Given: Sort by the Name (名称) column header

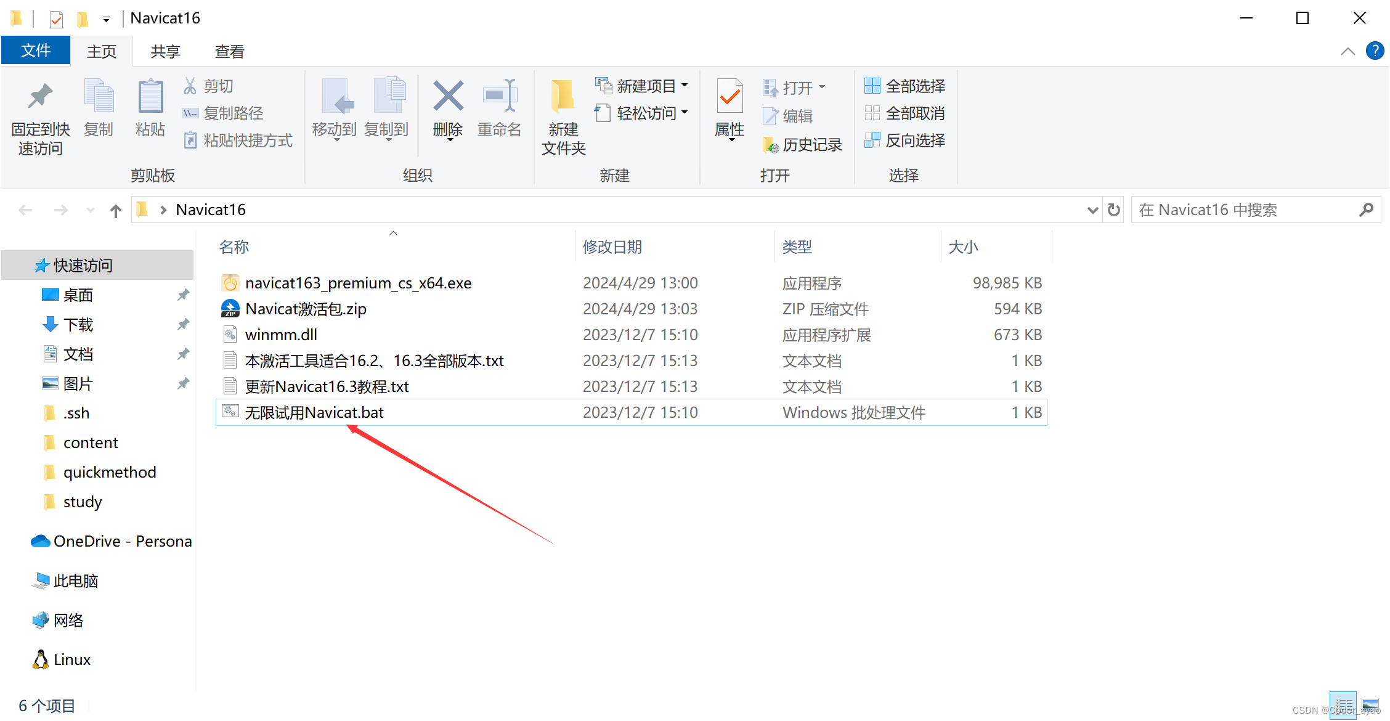Looking at the screenshot, I should click(234, 247).
